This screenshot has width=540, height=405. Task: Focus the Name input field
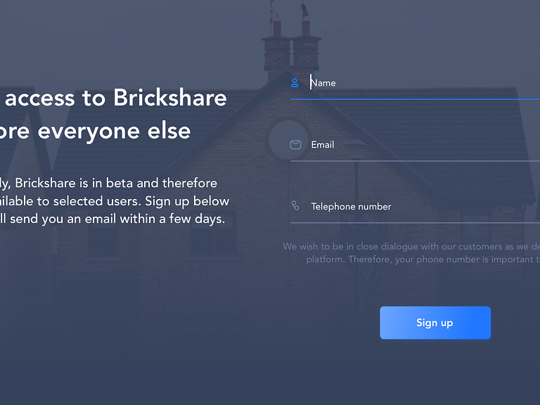click(x=415, y=84)
